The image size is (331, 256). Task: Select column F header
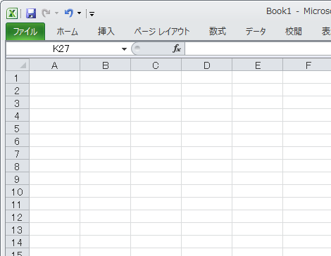307,65
